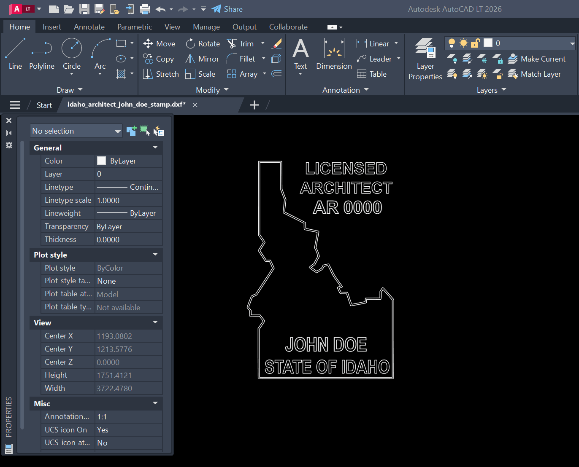Click the Leader button

point(374,59)
